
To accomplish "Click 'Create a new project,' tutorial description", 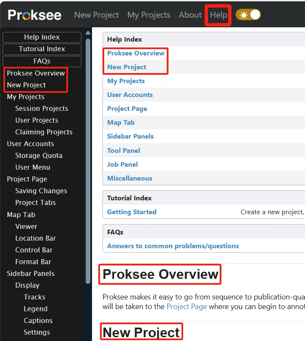I will pyautogui.click(x=272, y=212).
